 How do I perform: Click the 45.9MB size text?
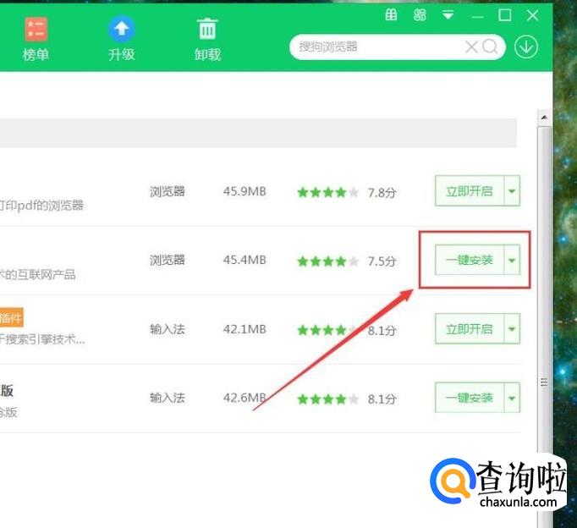click(245, 191)
